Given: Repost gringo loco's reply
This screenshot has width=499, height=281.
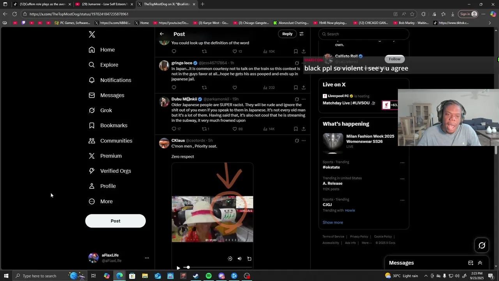Looking at the screenshot, I should coord(204,87).
